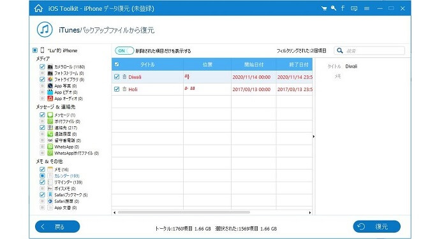Open the 留守番電話 (0) category
Screen dimensions: 444x239
point(68,140)
